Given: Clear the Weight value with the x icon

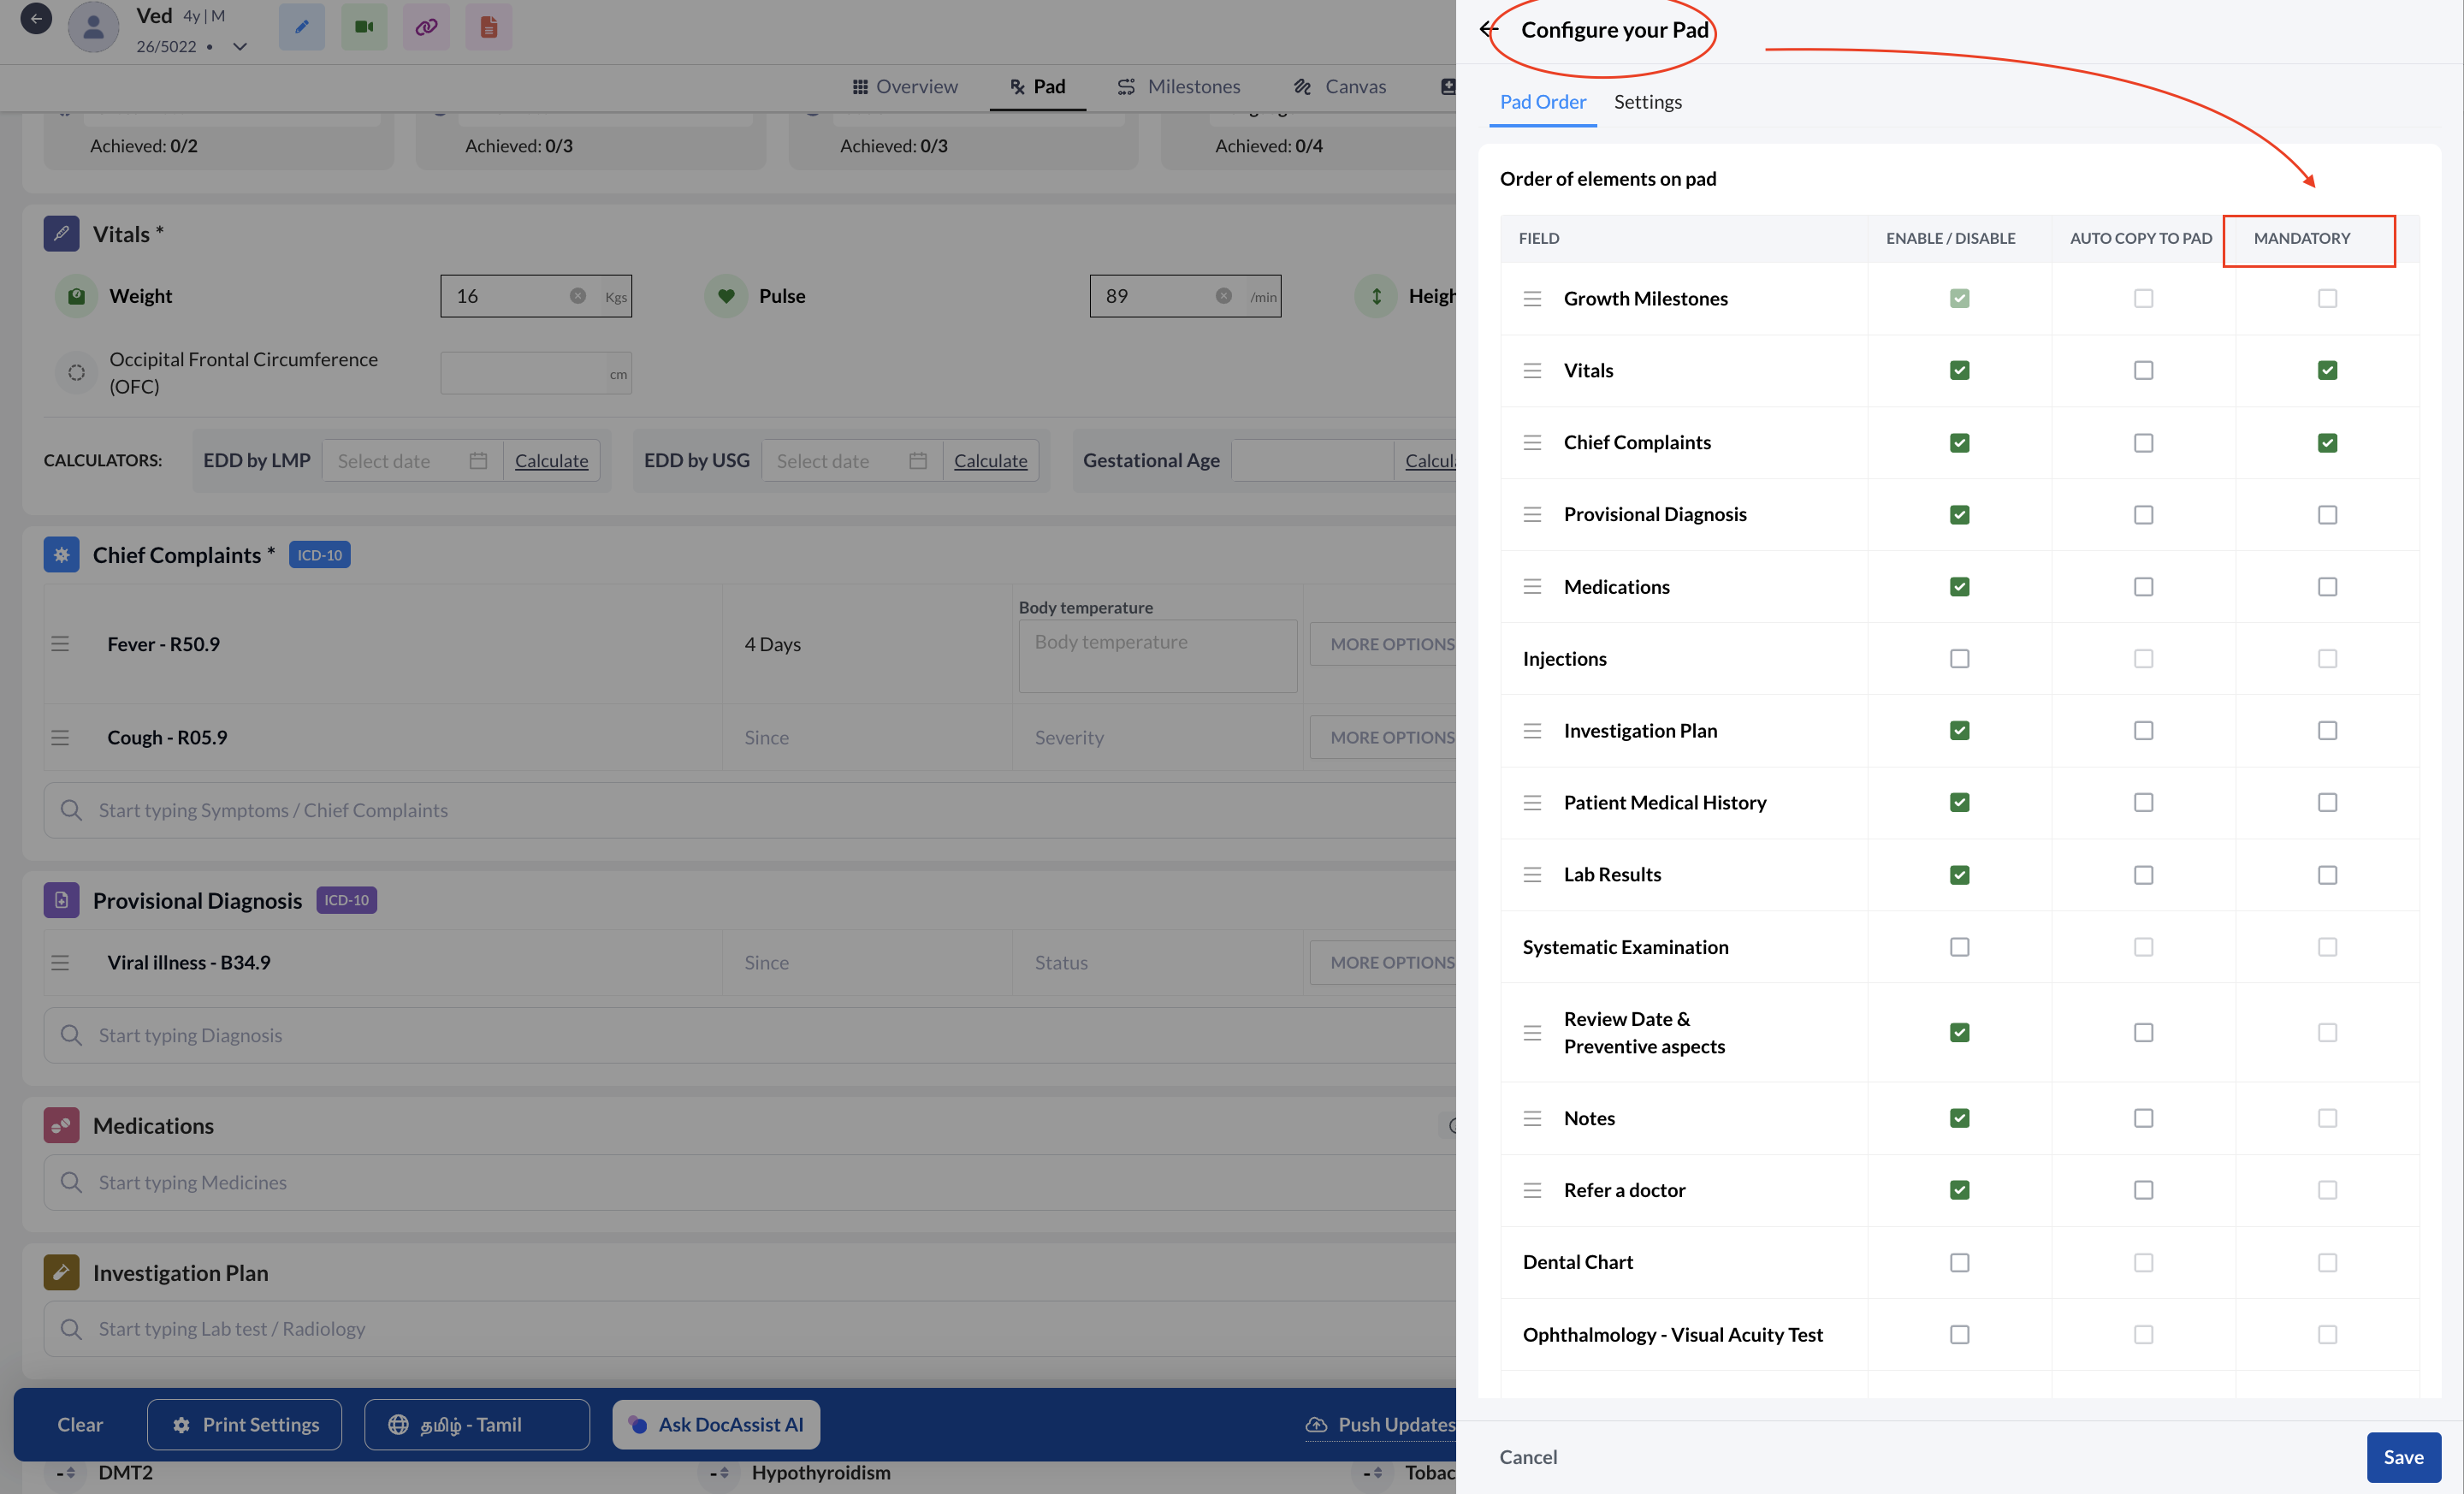Looking at the screenshot, I should [x=577, y=296].
